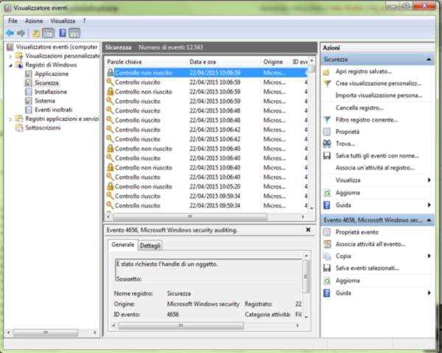Image resolution: width=442 pixels, height=353 pixels.
Task: Click the Copia icon in actions
Action: click(326, 256)
